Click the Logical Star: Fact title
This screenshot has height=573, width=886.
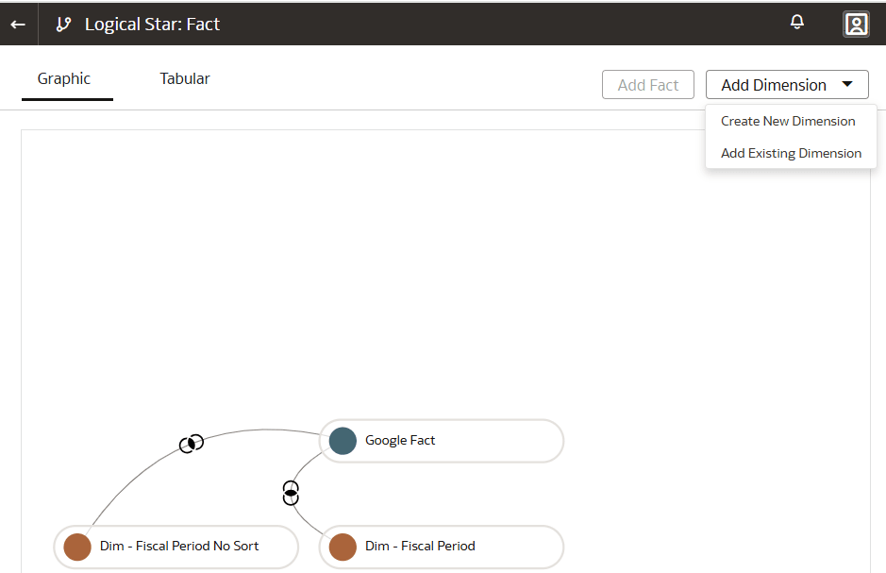coord(152,25)
